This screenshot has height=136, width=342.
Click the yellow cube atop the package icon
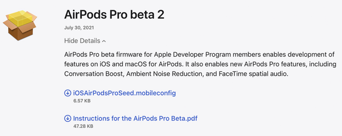[x=21, y=18]
